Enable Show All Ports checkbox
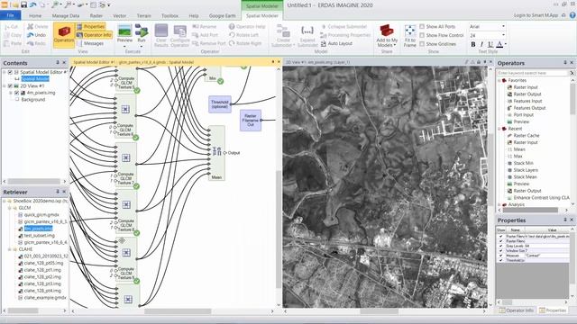 422,26
